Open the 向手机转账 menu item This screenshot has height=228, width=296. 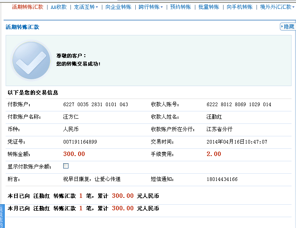[x=239, y=7]
